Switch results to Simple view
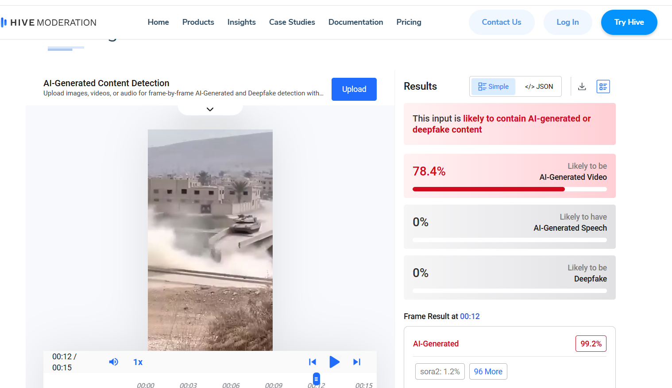 pos(493,87)
